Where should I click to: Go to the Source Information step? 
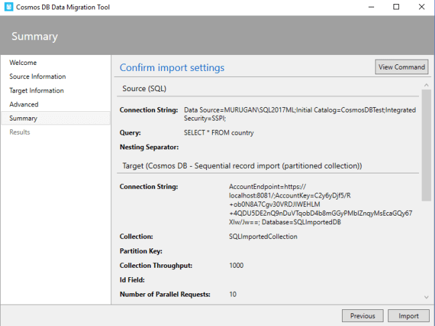(x=37, y=76)
